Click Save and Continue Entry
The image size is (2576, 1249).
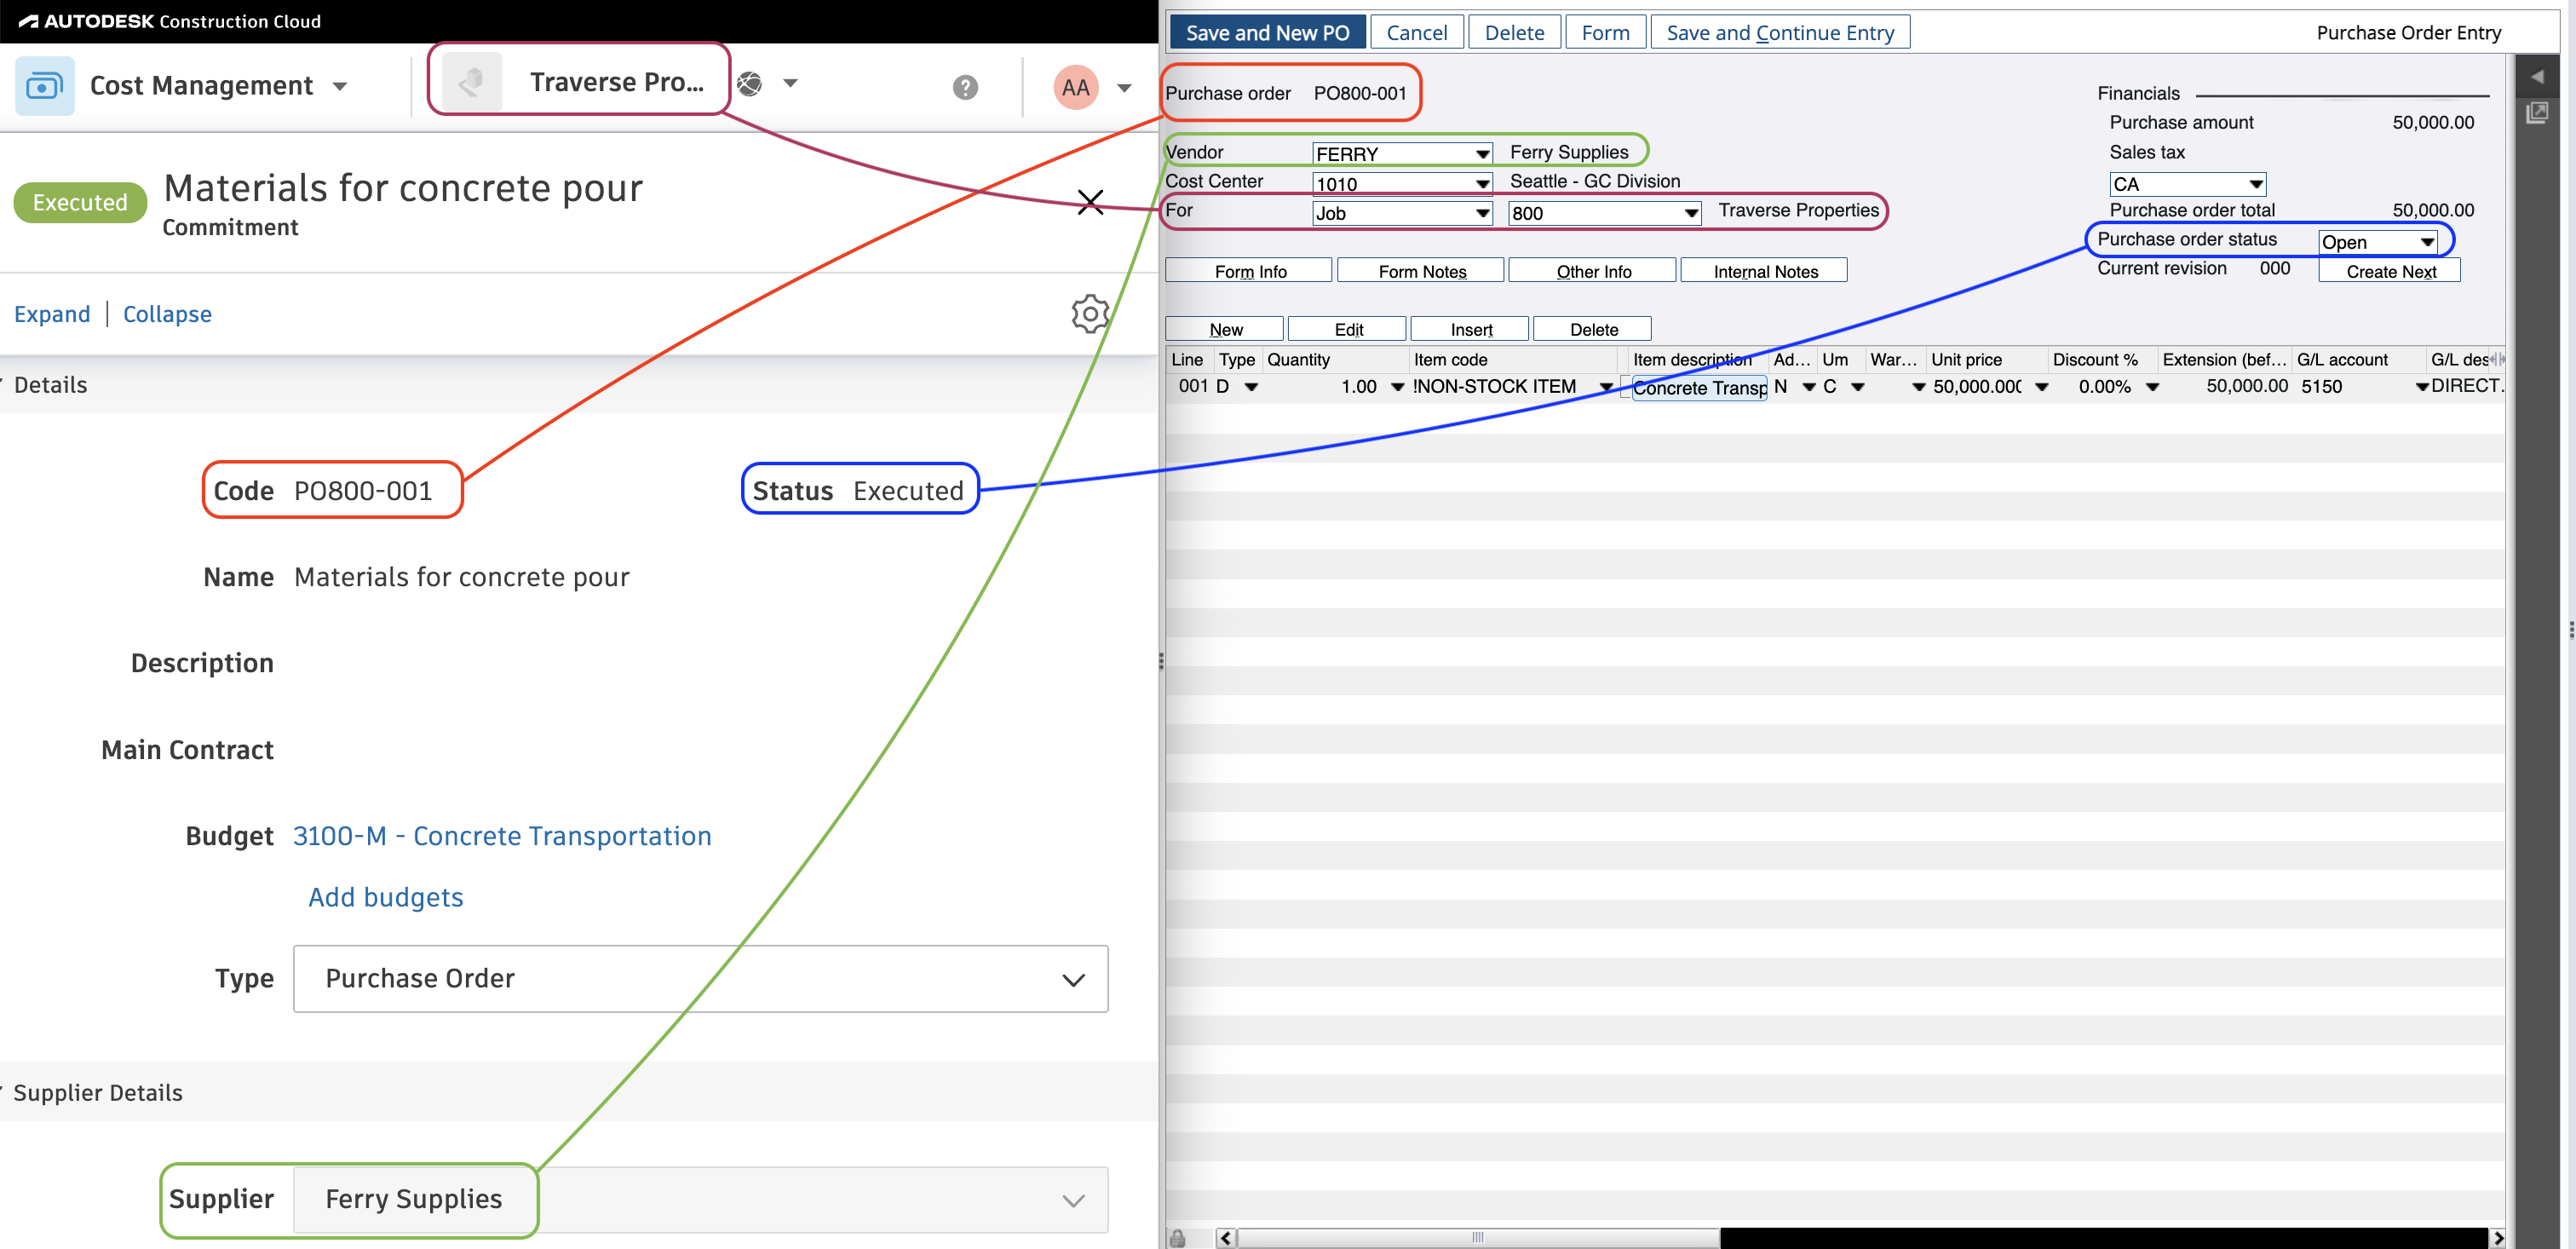click(1780, 33)
